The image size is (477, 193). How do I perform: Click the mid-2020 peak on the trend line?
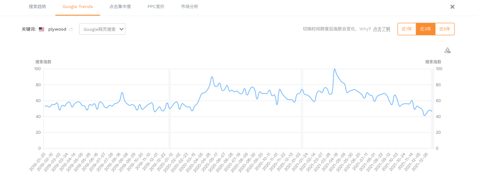[212, 77]
